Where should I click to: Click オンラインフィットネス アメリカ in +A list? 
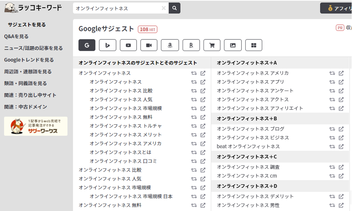coord(253,73)
